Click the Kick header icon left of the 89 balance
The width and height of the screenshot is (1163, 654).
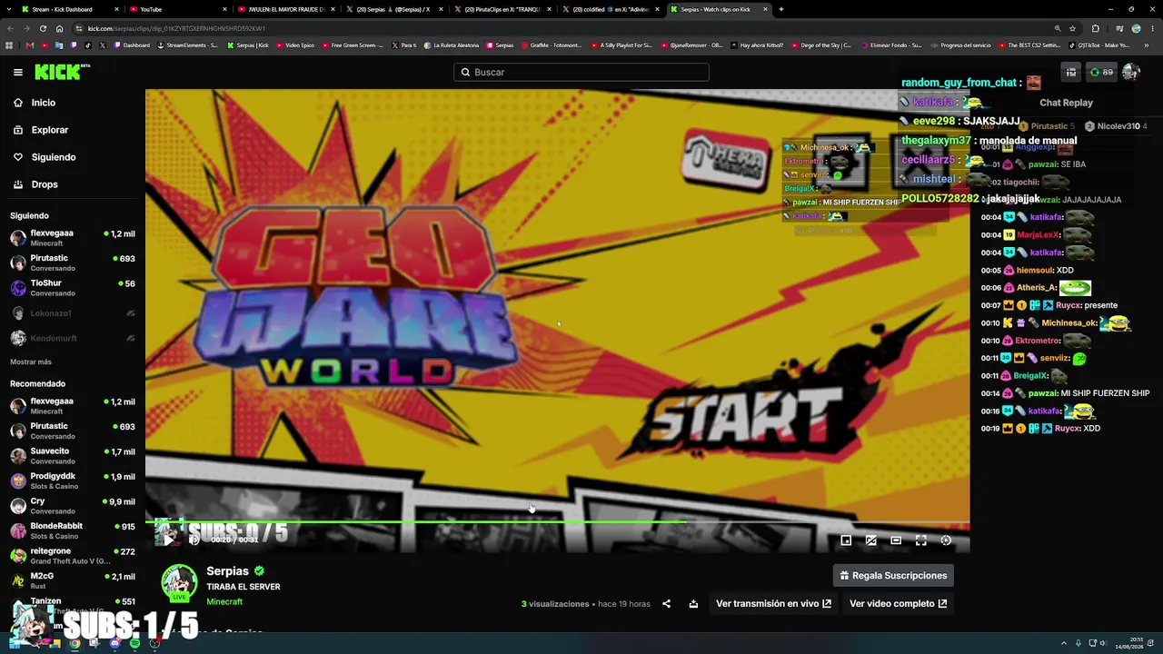pos(1071,72)
